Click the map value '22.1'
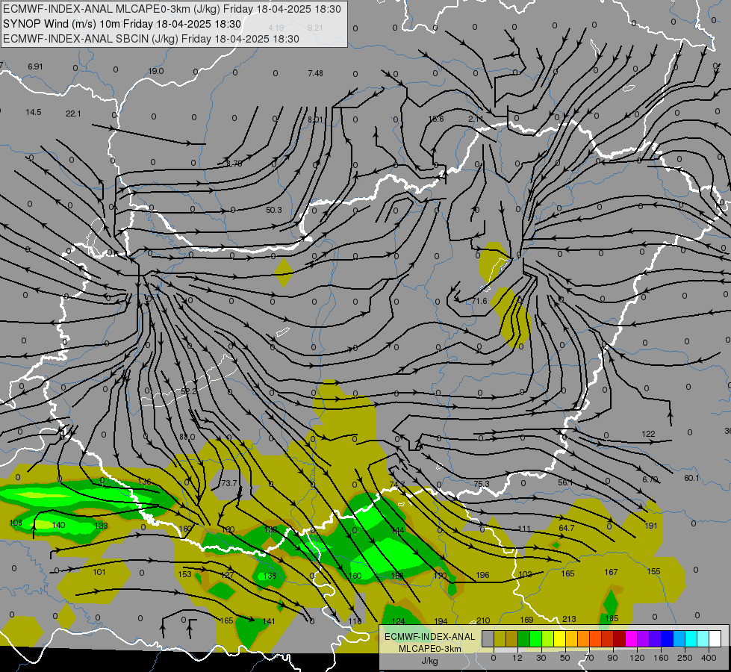 click(73, 113)
